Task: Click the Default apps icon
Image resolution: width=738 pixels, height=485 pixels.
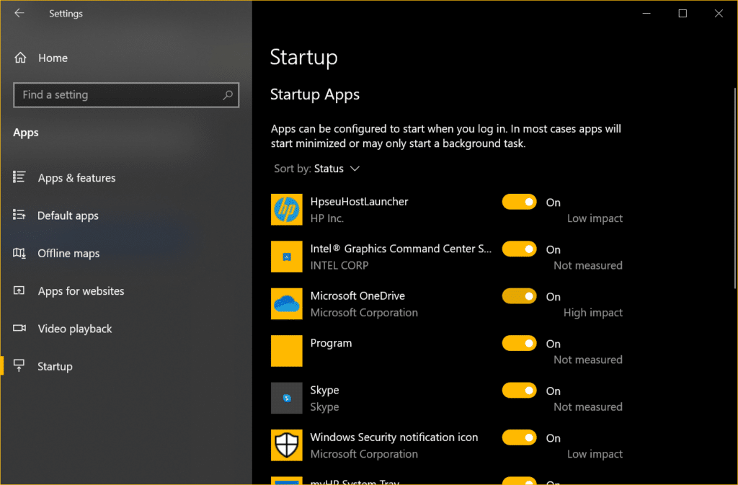Action: 19,215
